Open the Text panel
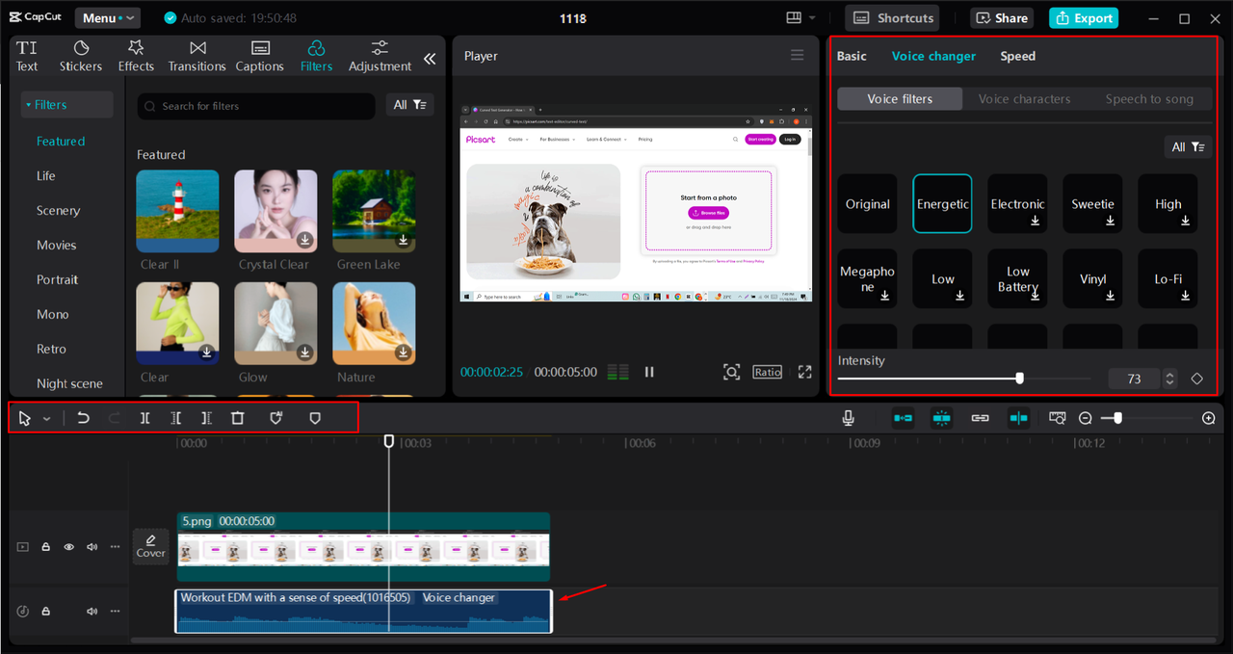The image size is (1233, 654). [27, 56]
